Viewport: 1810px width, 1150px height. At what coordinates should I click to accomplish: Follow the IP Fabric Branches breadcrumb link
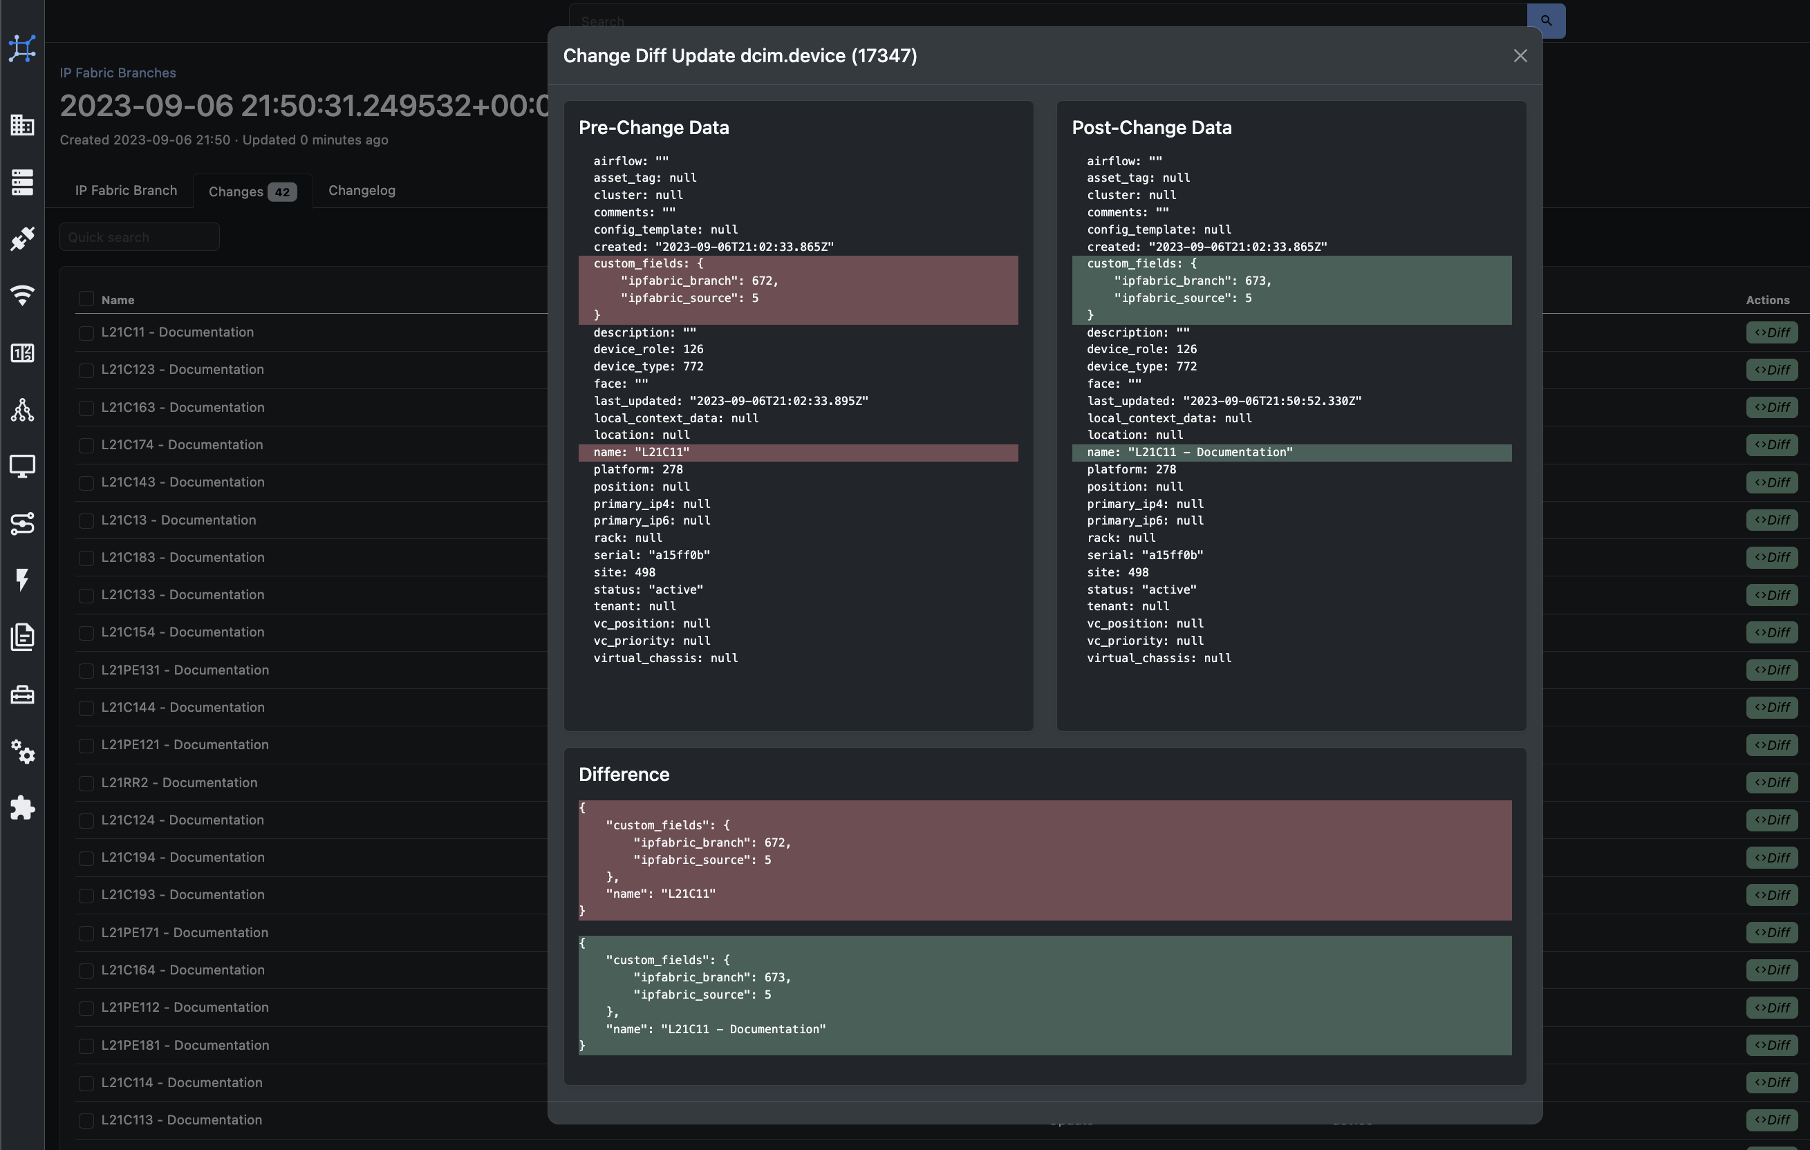pos(118,73)
